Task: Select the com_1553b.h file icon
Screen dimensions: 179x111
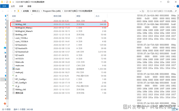Action: 14,41
